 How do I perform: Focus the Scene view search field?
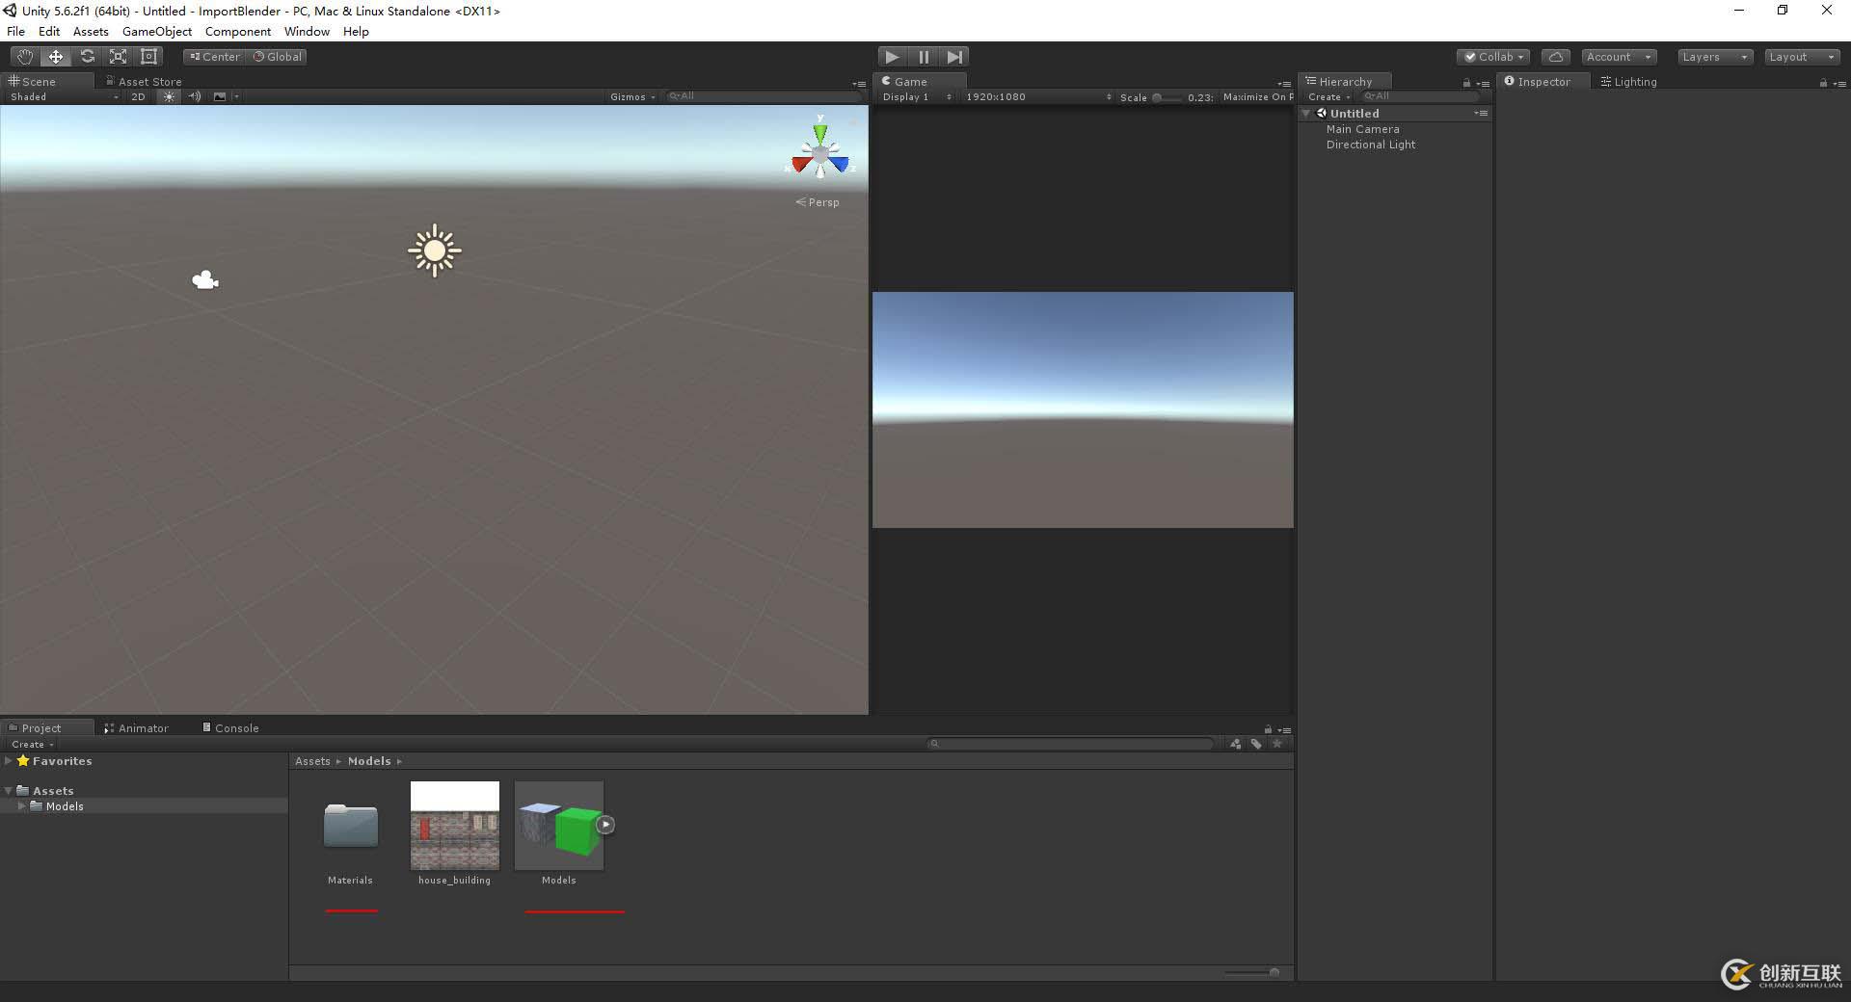pyautogui.click(x=765, y=96)
